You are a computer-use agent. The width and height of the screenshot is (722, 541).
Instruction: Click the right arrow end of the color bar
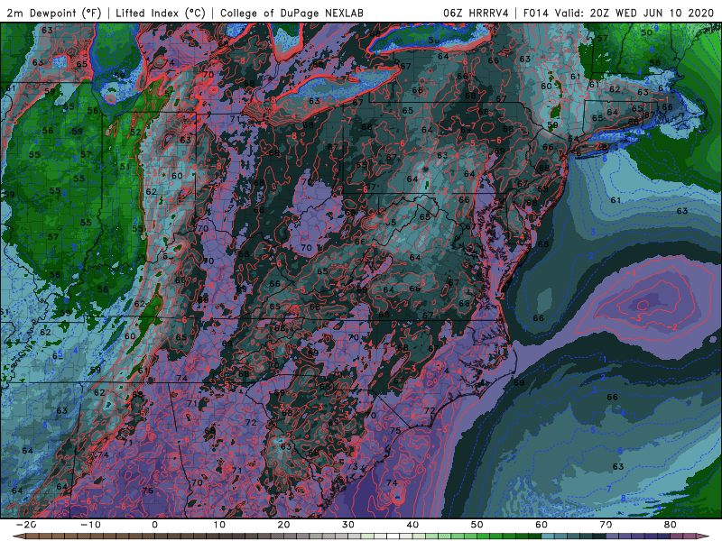tap(703, 536)
